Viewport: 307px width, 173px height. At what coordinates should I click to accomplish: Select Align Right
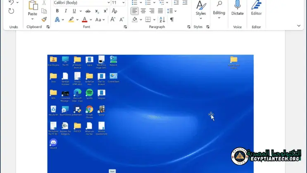tap(152, 11)
